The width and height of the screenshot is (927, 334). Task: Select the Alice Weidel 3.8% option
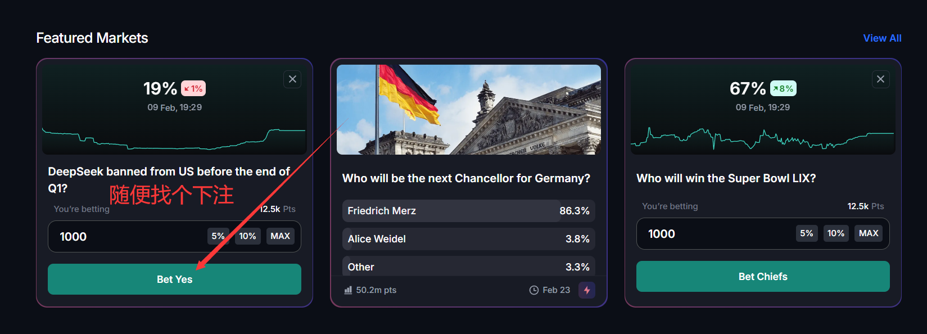468,239
